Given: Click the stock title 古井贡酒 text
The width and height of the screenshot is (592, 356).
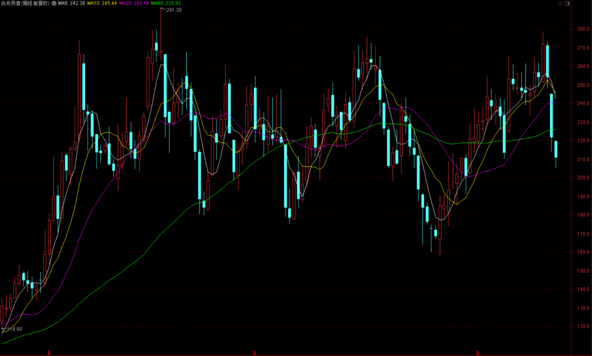Looking at the screenshot, I should click(10, 3).
